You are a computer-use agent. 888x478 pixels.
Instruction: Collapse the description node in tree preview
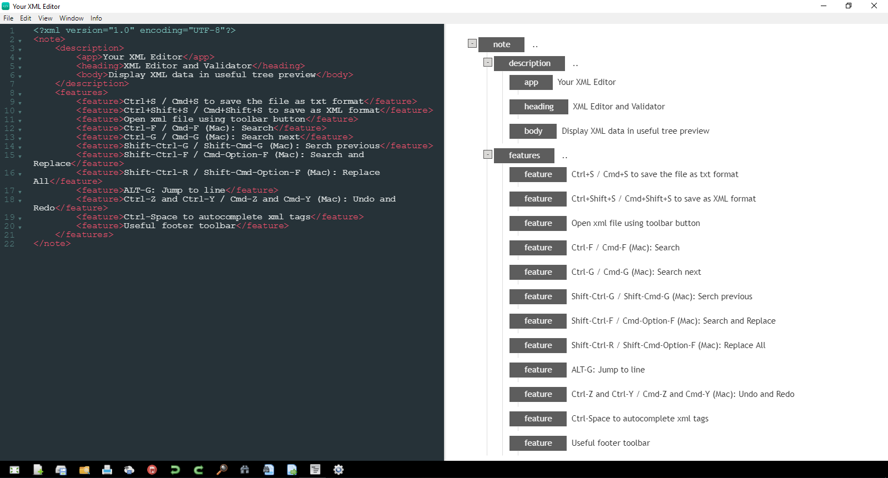tap(488, 62)
